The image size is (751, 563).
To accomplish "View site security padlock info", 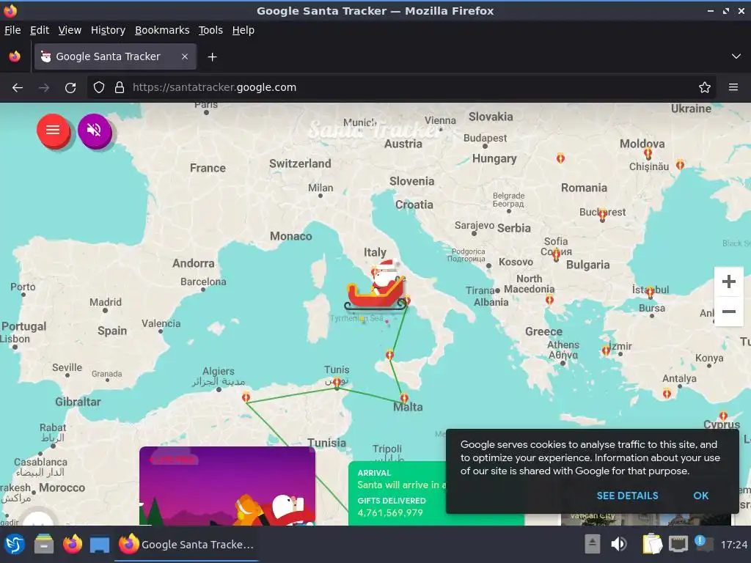I will (x=120, y=88).
